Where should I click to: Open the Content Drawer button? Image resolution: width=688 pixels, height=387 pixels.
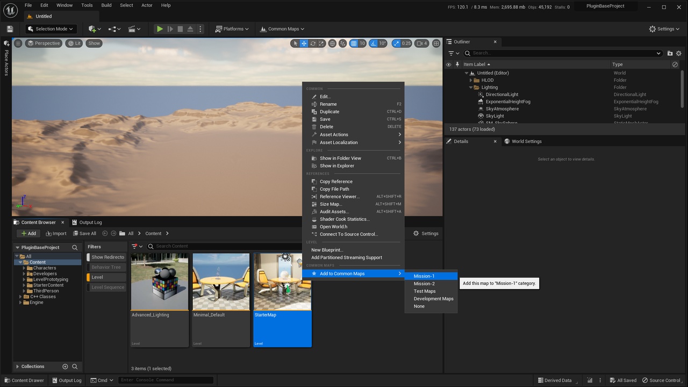tap(24, 380)
